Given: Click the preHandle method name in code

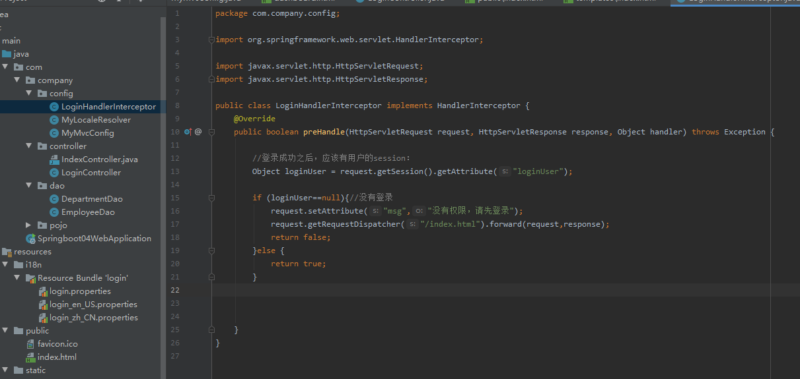Looking at the screenshot, I should [x=324, y=132].
